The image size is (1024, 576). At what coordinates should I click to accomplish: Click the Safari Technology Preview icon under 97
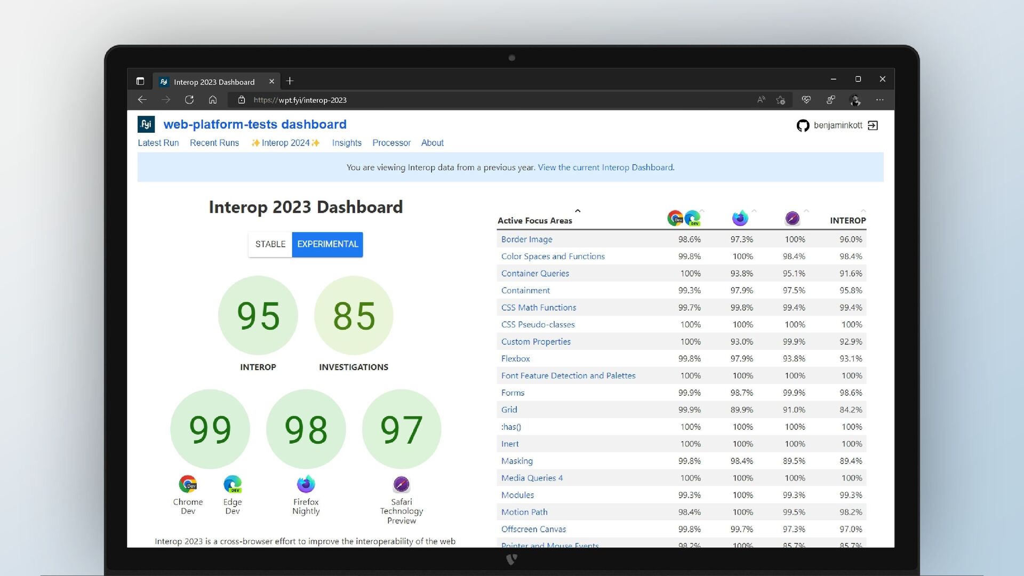pos(402,484)
